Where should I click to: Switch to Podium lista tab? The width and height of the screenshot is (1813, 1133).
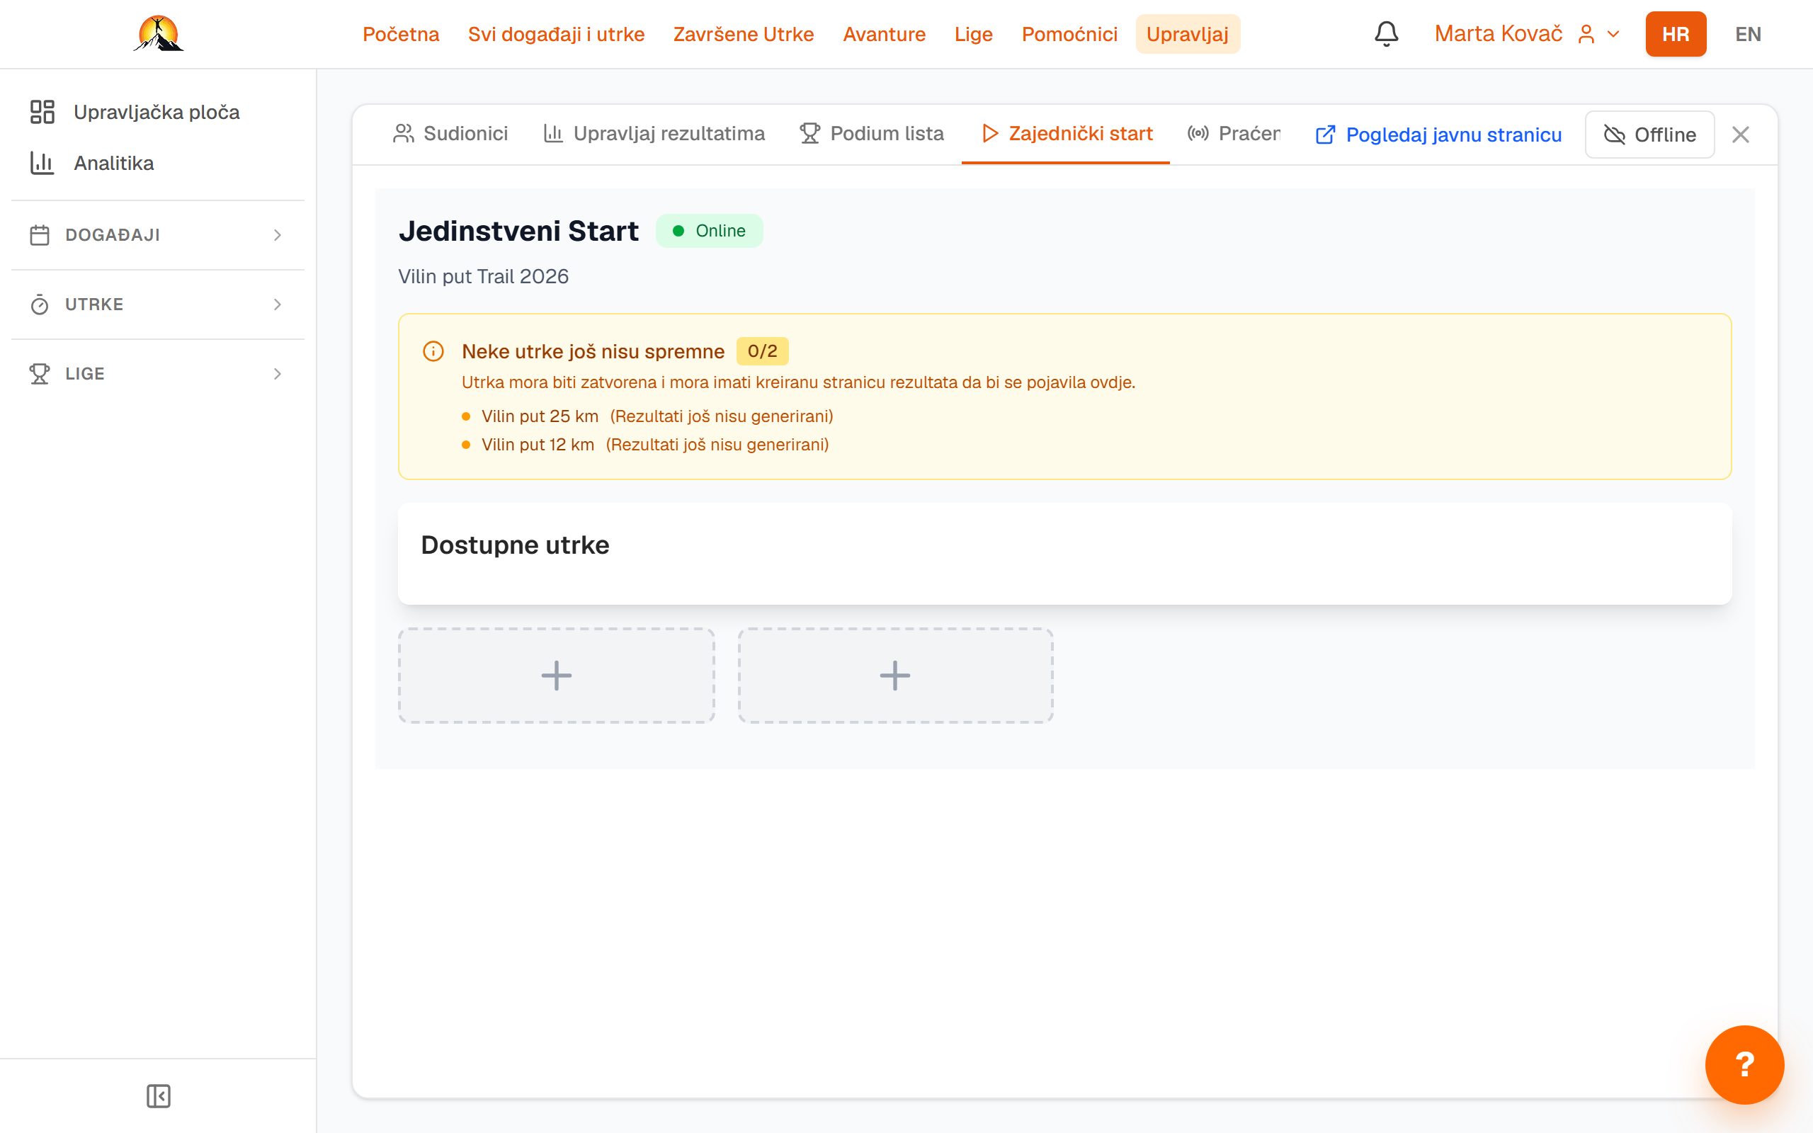point(872,134)
